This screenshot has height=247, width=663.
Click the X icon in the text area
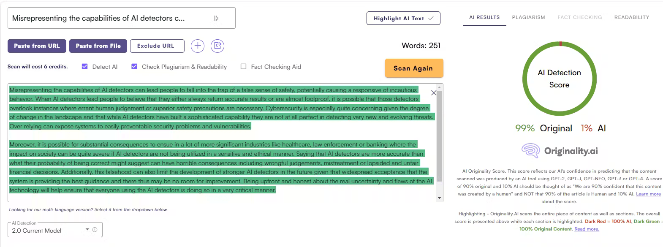coord(433,93)
